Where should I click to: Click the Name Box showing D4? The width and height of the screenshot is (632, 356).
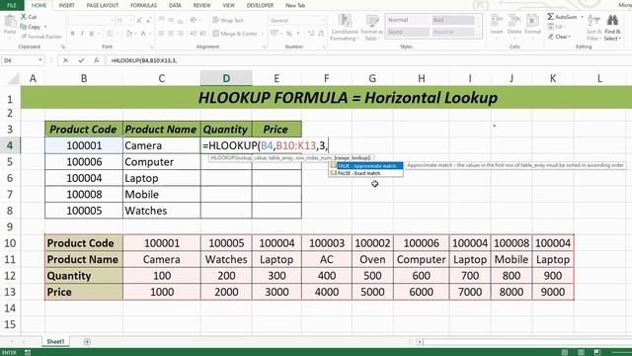click(x=20, y=60)
